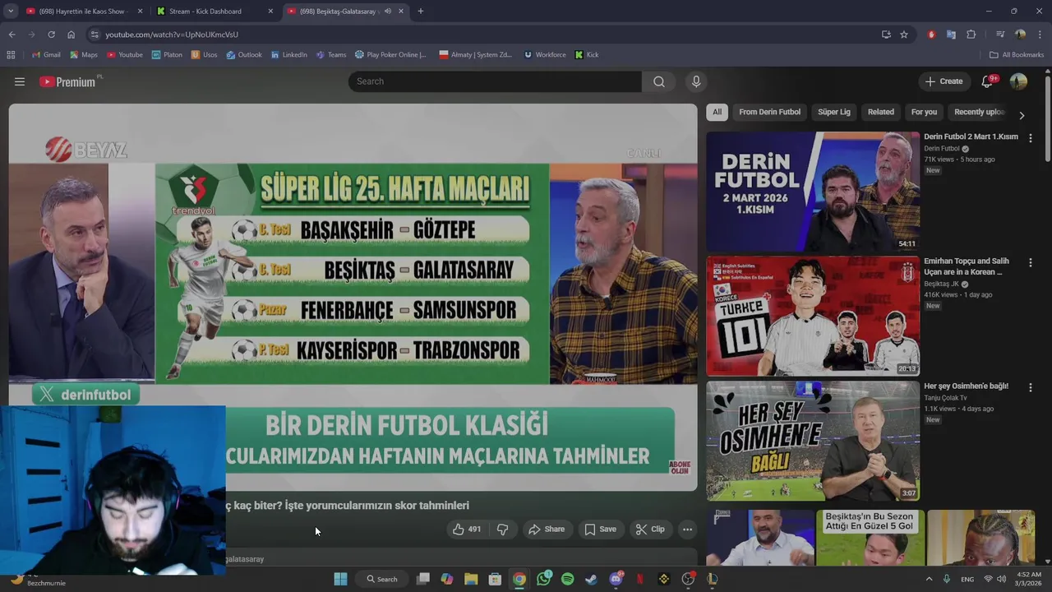Show hidden system tray icons
This screenshot has width=1052, height=592.
(x=930, y=579)
